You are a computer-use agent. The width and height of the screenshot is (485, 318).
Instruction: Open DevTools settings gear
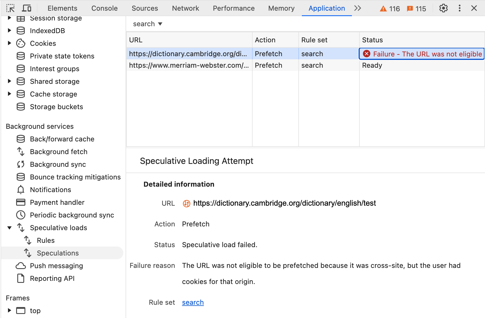pos(443,8)
